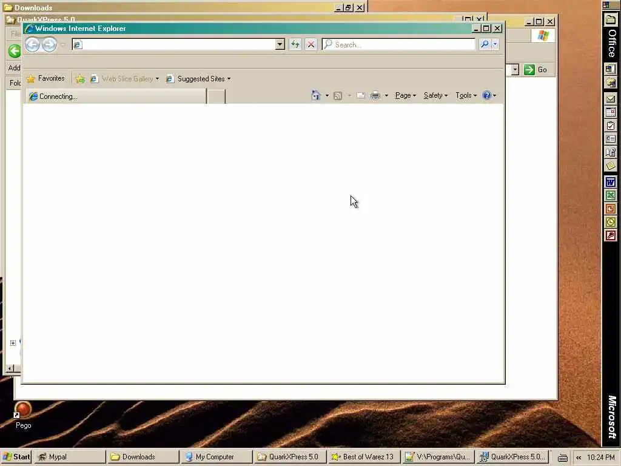The width and height of the screenshot is (621, 466).
Task: Click New Note sticky icon
Action: coord(610,166)
